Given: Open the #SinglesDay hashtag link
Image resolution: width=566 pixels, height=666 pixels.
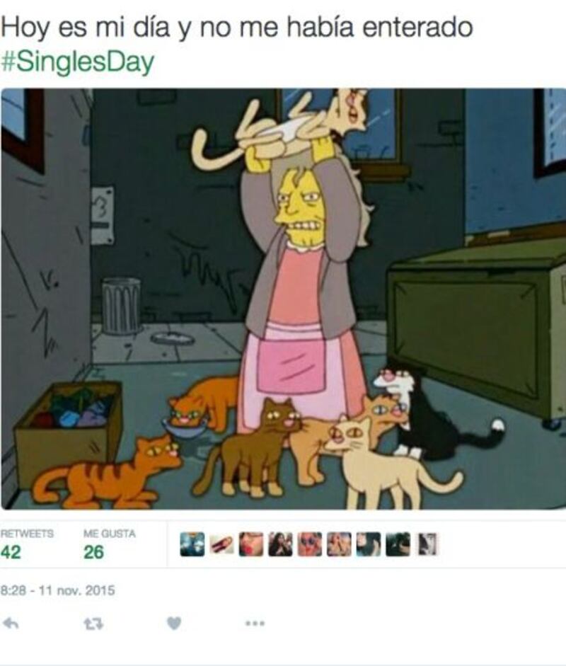Looking at the screenshot, I should pyautogui.click(x=77, y=61).
